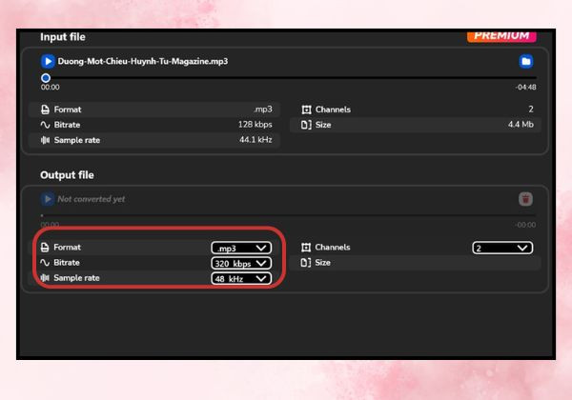Screen dimensions: 572x400
Task: Click the output Size icon
Action: click(306, 262)
